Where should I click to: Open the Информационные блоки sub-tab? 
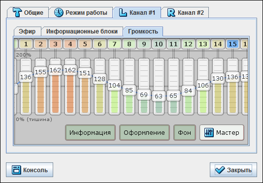click(x=82, y=31)
